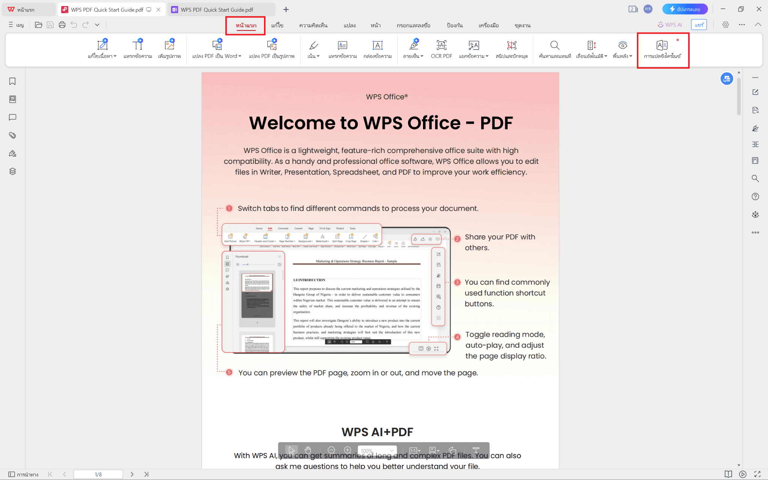Viewport: 768px width, 480px height.
Task: Click the zoom in magnifier button
Action: [x=348, y=450]
